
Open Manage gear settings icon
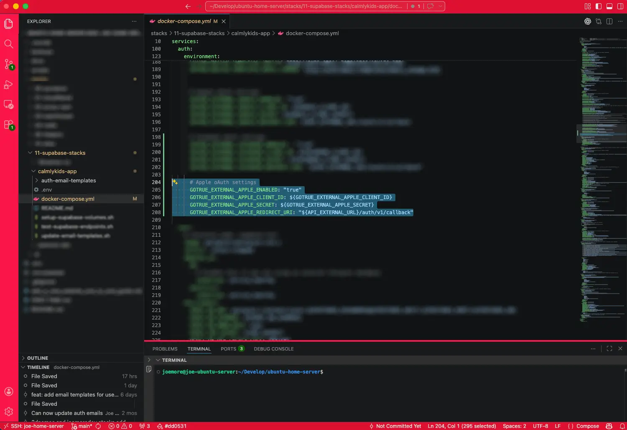[x=9, y=412]
